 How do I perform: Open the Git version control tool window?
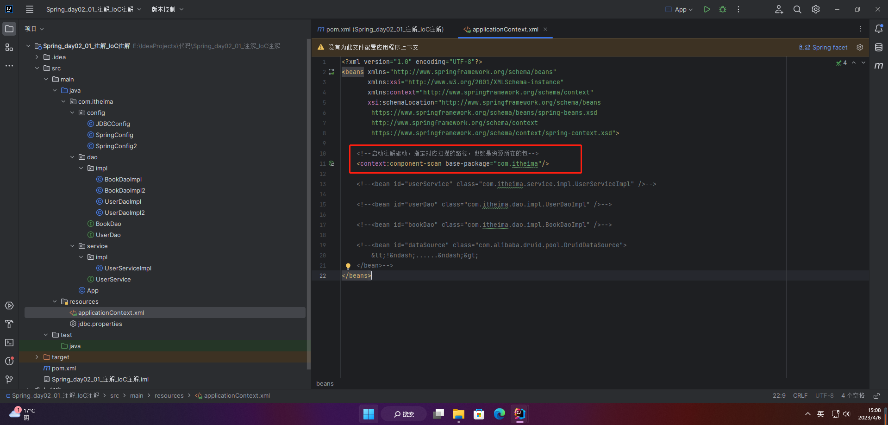pos(9,380)
